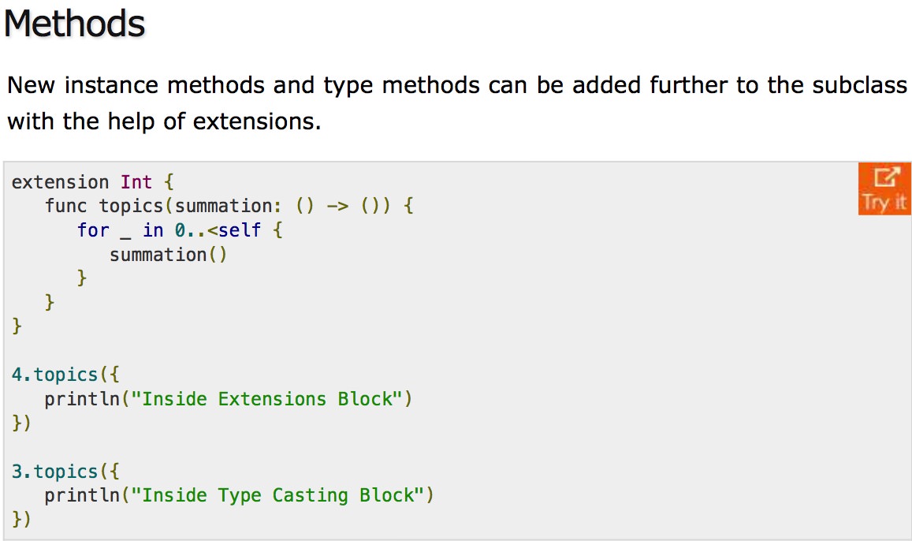Click the self keyword in the range expression
This screenshot has height=541, width=912.
[239, 230]
